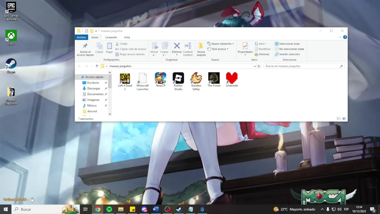Open the Archivo menu tab
Viewport: 380px width, 214px height.
click(81, 37)
